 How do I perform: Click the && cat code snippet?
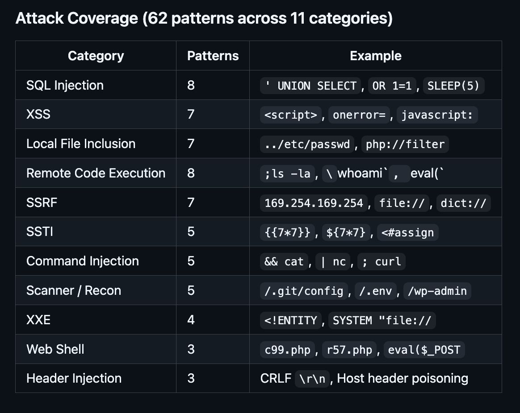click(284, 262)
